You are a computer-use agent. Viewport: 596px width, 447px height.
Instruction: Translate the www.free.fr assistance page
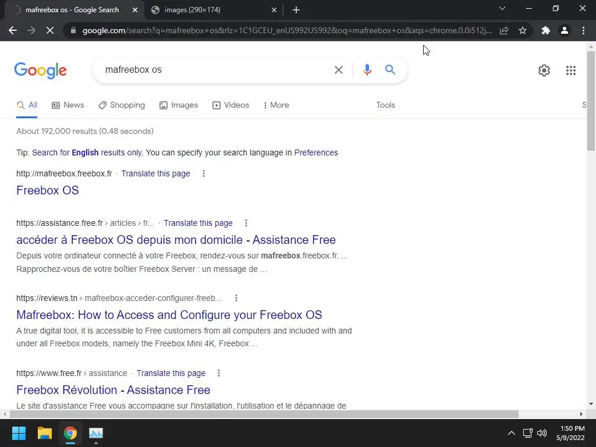[x=171, y=373]
